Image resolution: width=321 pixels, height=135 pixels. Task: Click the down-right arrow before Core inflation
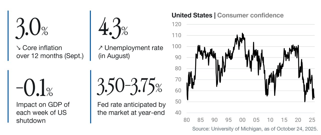point(19,48)
